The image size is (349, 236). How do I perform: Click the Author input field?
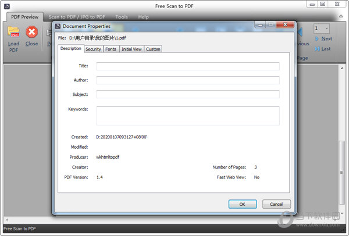click(188, 80)
